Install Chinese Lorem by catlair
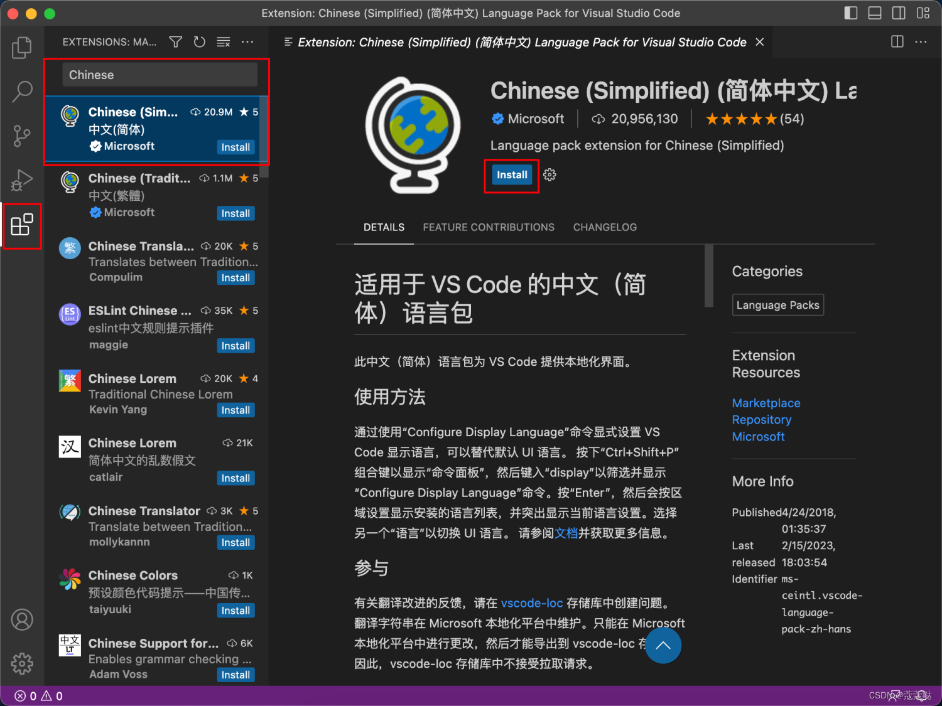Screen dimensions: 942x706 click(x=235, y=478)
